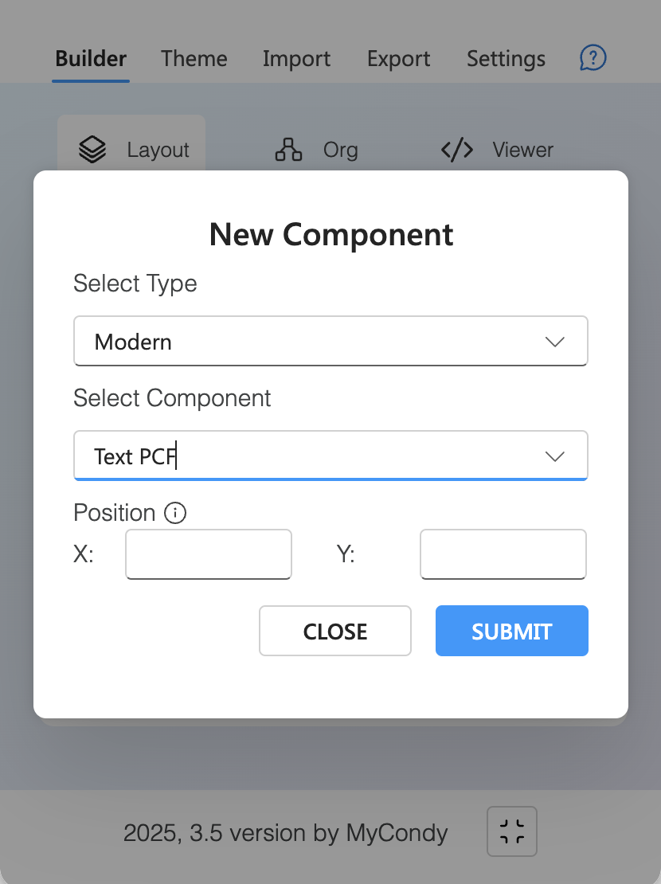Go to the Settings tab
This screenshot has height=884, width=661.
pos(506,59)
